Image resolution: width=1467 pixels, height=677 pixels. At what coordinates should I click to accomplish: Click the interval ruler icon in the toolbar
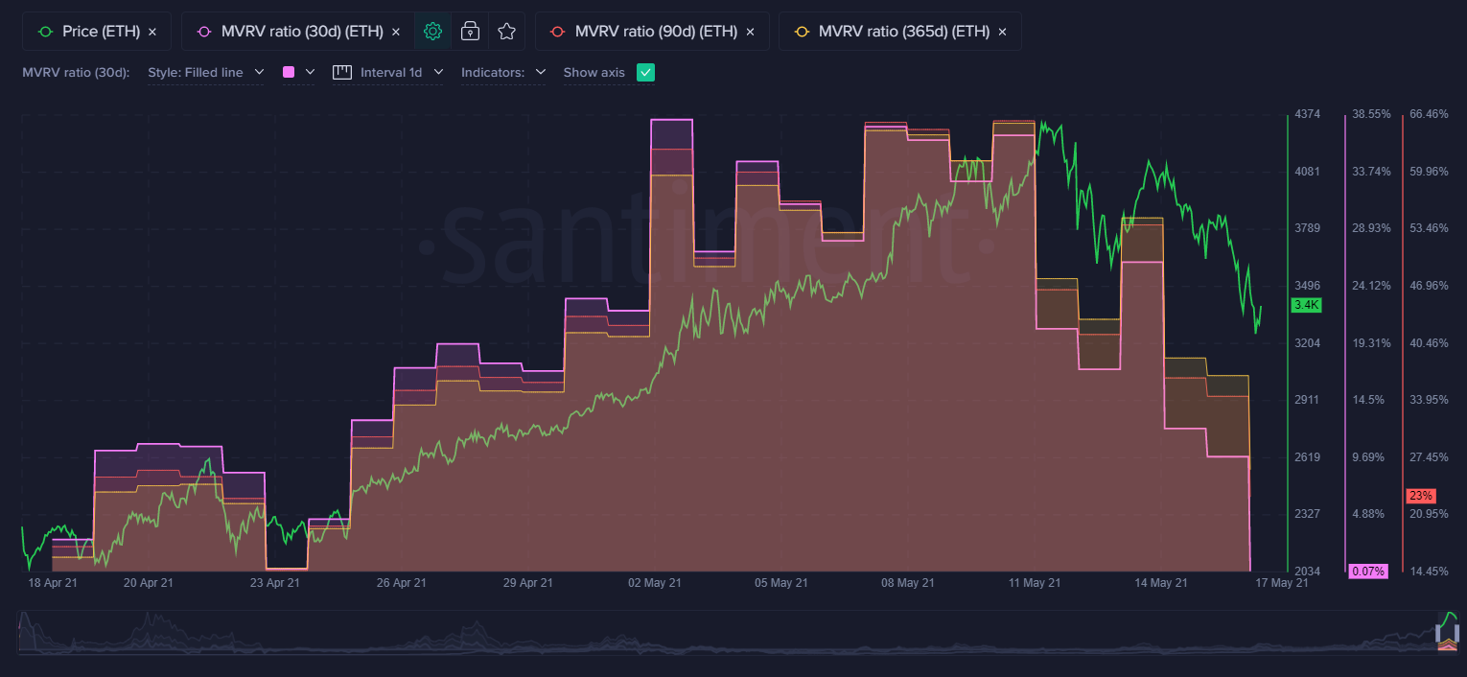pos(340,72)
